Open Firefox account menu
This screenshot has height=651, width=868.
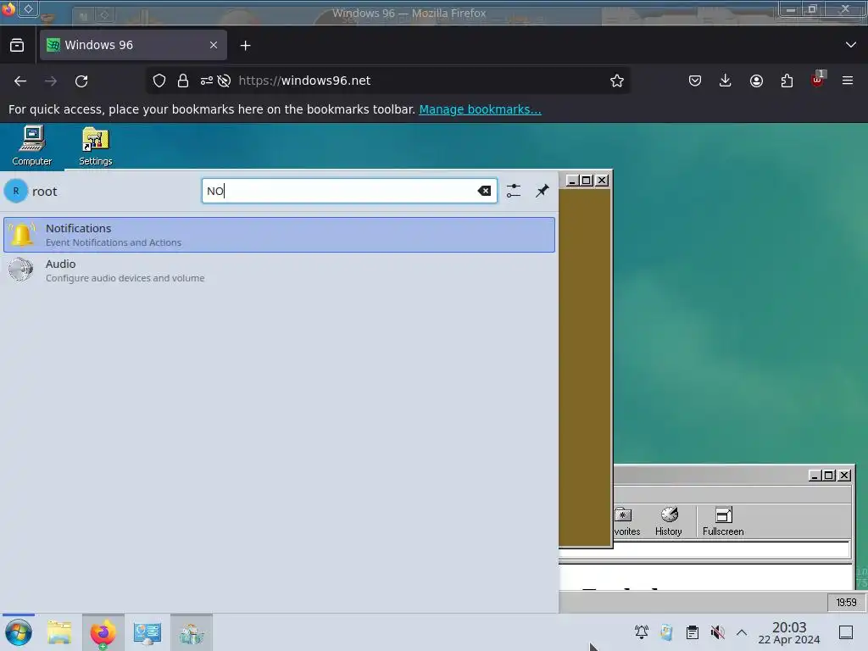click(756, 81)
